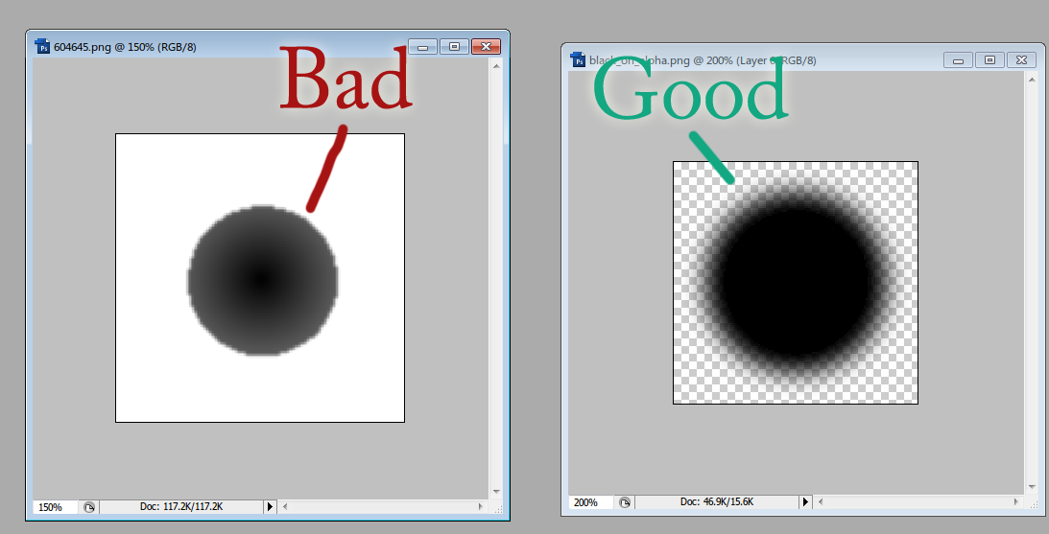The width and height of the screenshot is (1049, 534).
Task: Minimize the 604645.png document window
Action: click(422, 46)
